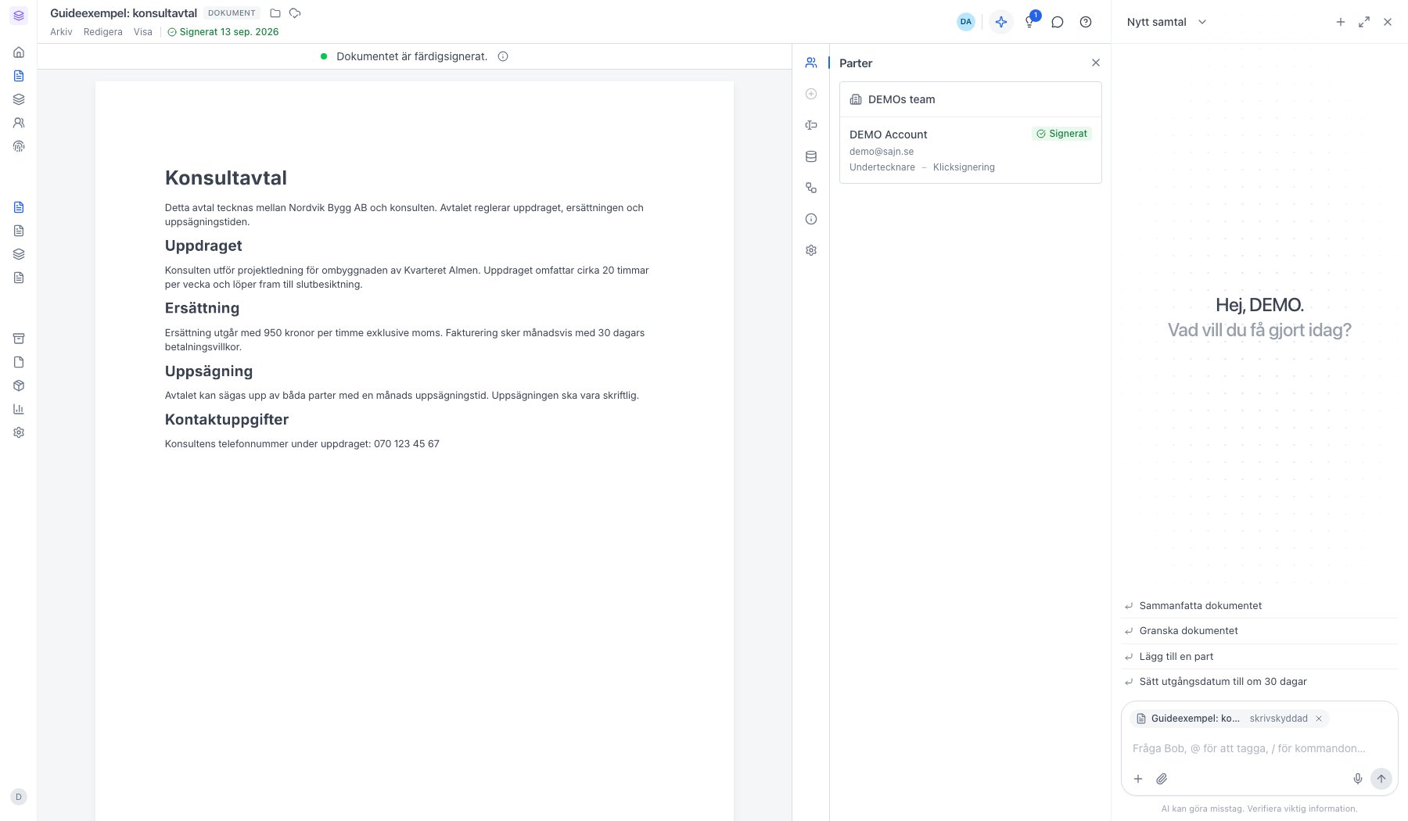Click the blank page icon in sidebar
The image size is (1408, 821).
click(x=19, y=362)
